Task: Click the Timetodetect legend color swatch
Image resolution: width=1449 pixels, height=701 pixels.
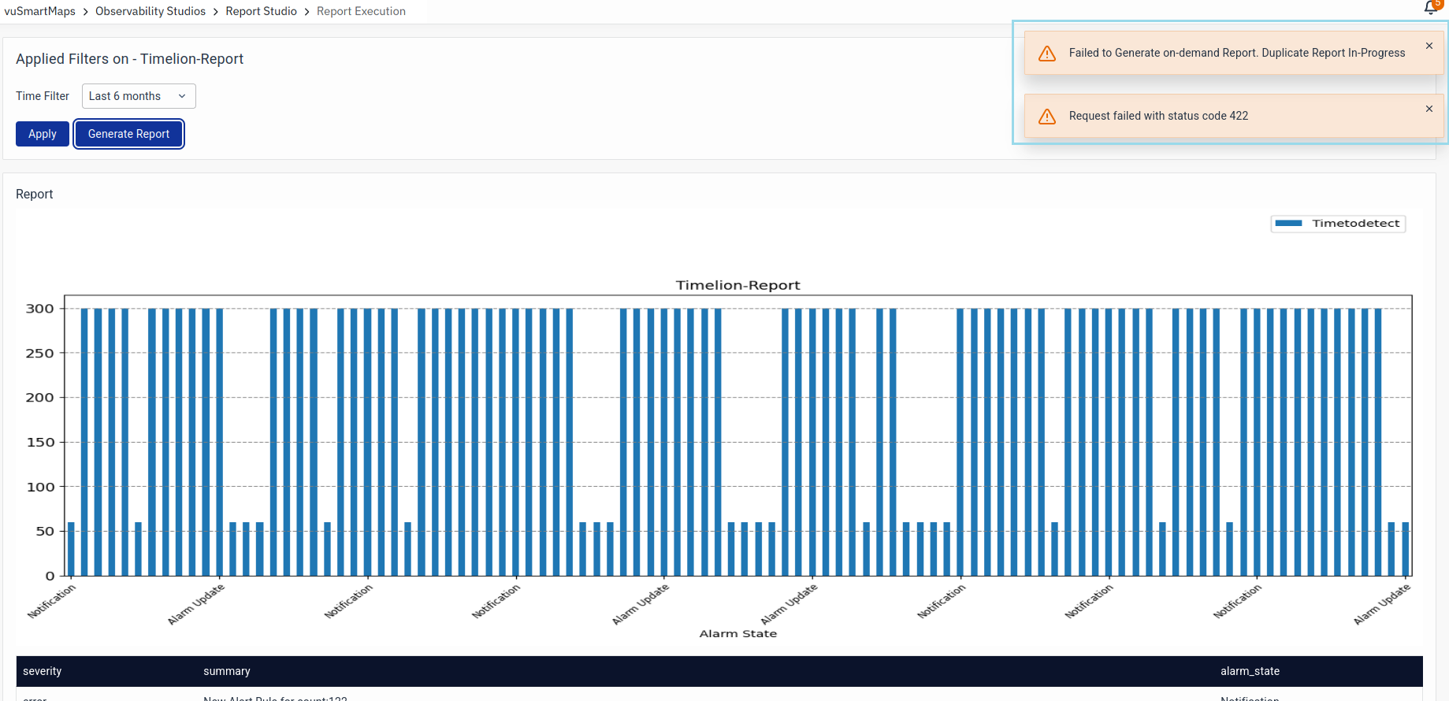Action: [x=1288, y=224]
